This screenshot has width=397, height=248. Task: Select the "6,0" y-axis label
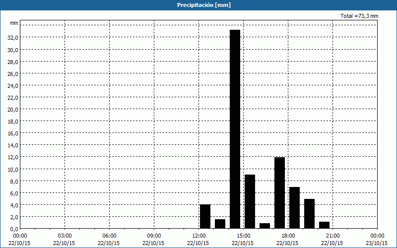(x=14, y=193)
